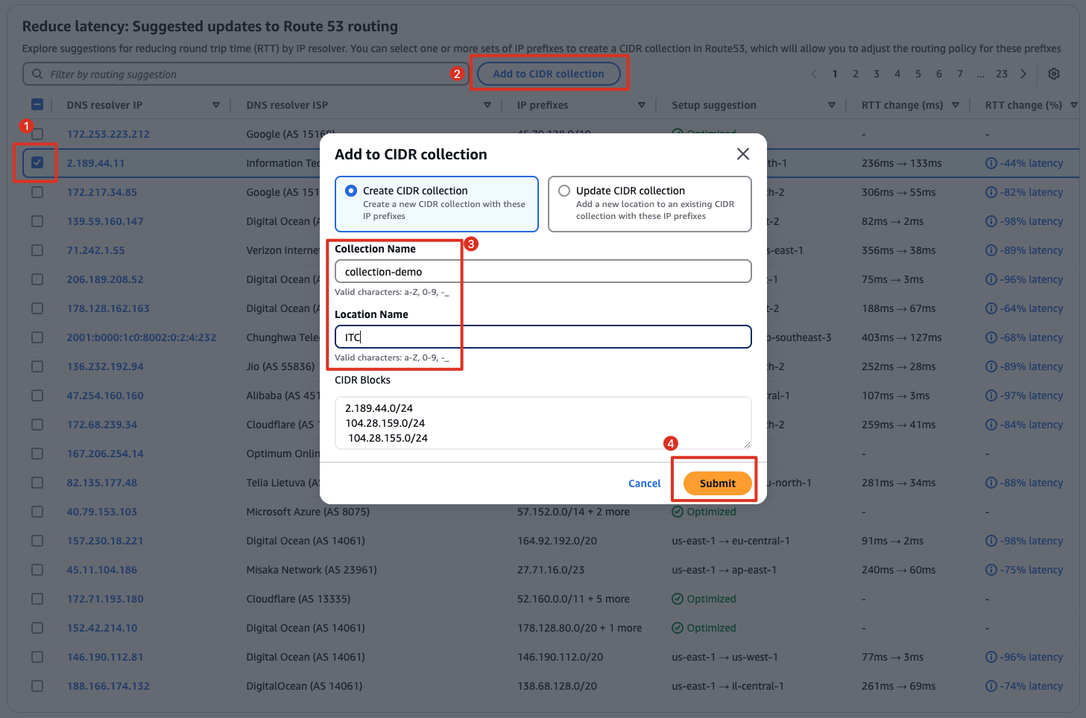Open resolver link 157.230.18.221
Image resolution: width=1086 pixels, height=718 pixels.
pyautogui.click(x=105, y=541)
